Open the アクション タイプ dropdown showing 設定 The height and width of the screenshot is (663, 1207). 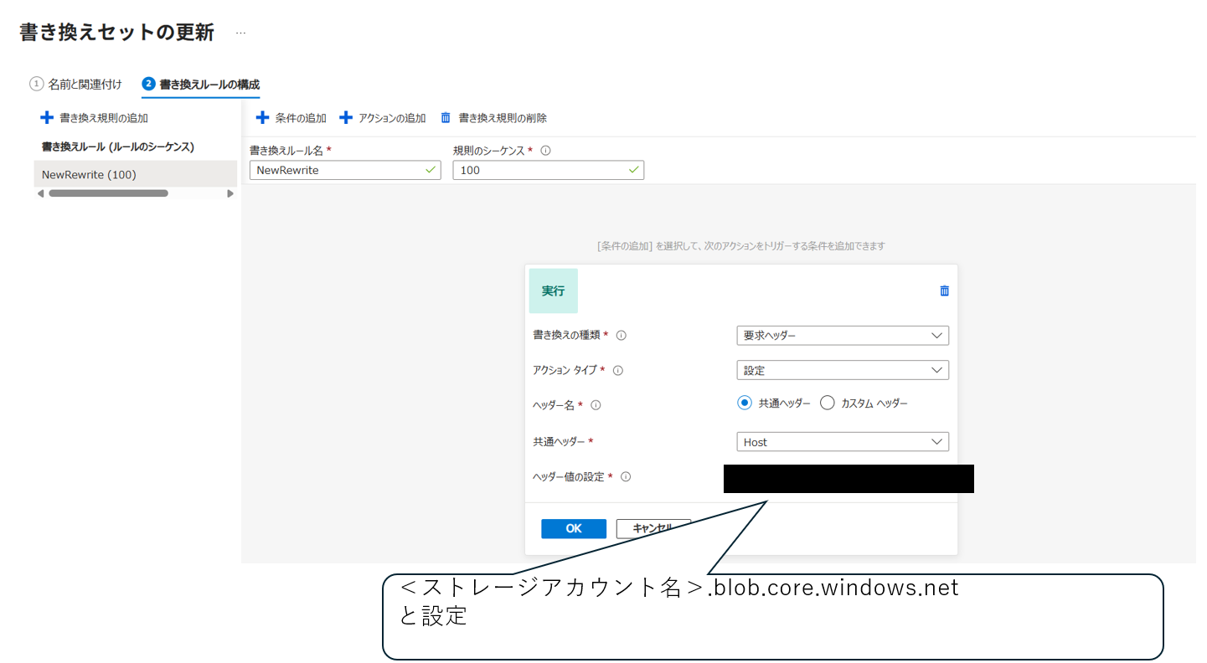(x=843, y=369)
